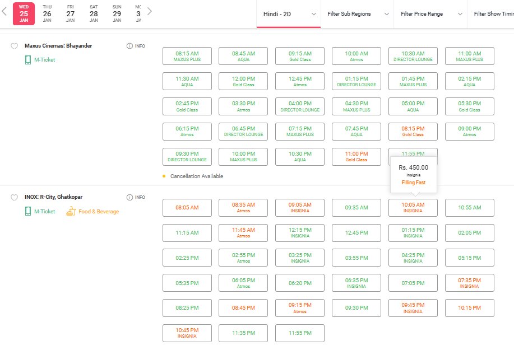Favorite Maxus Cinemas: Bhayander with heart icon
Viewport: 514px width, 350px height.
14,46
